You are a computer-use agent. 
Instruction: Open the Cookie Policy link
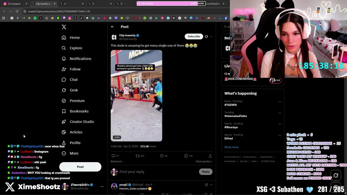pos(266,157)
